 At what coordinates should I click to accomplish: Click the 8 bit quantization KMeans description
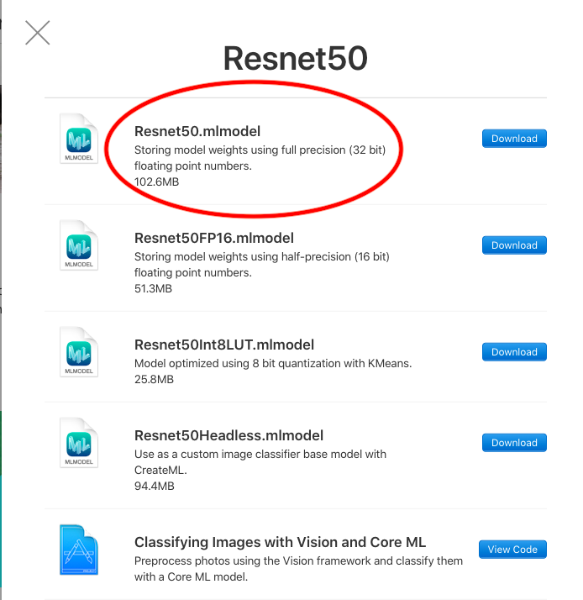click(273, 363)
